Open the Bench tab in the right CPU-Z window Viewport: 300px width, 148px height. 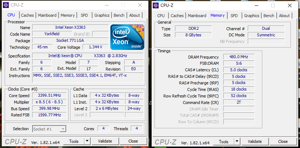(x=269, y=16)
